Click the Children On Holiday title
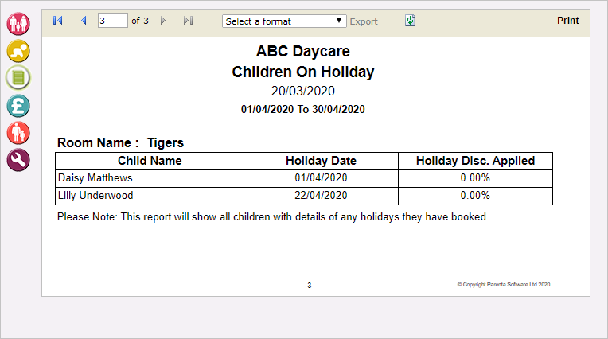The width and height of the screenshot is (608, 339). tap(303, 72)
